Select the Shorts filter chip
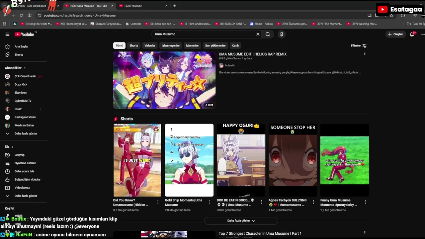The image size is (425, 239). pyautogui.click(x=133, y=45)
